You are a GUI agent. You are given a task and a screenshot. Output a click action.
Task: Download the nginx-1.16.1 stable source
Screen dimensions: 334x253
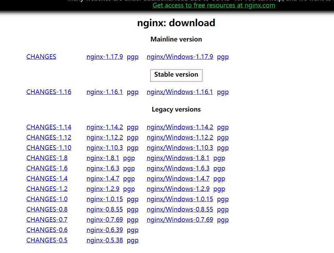point(104,92)
